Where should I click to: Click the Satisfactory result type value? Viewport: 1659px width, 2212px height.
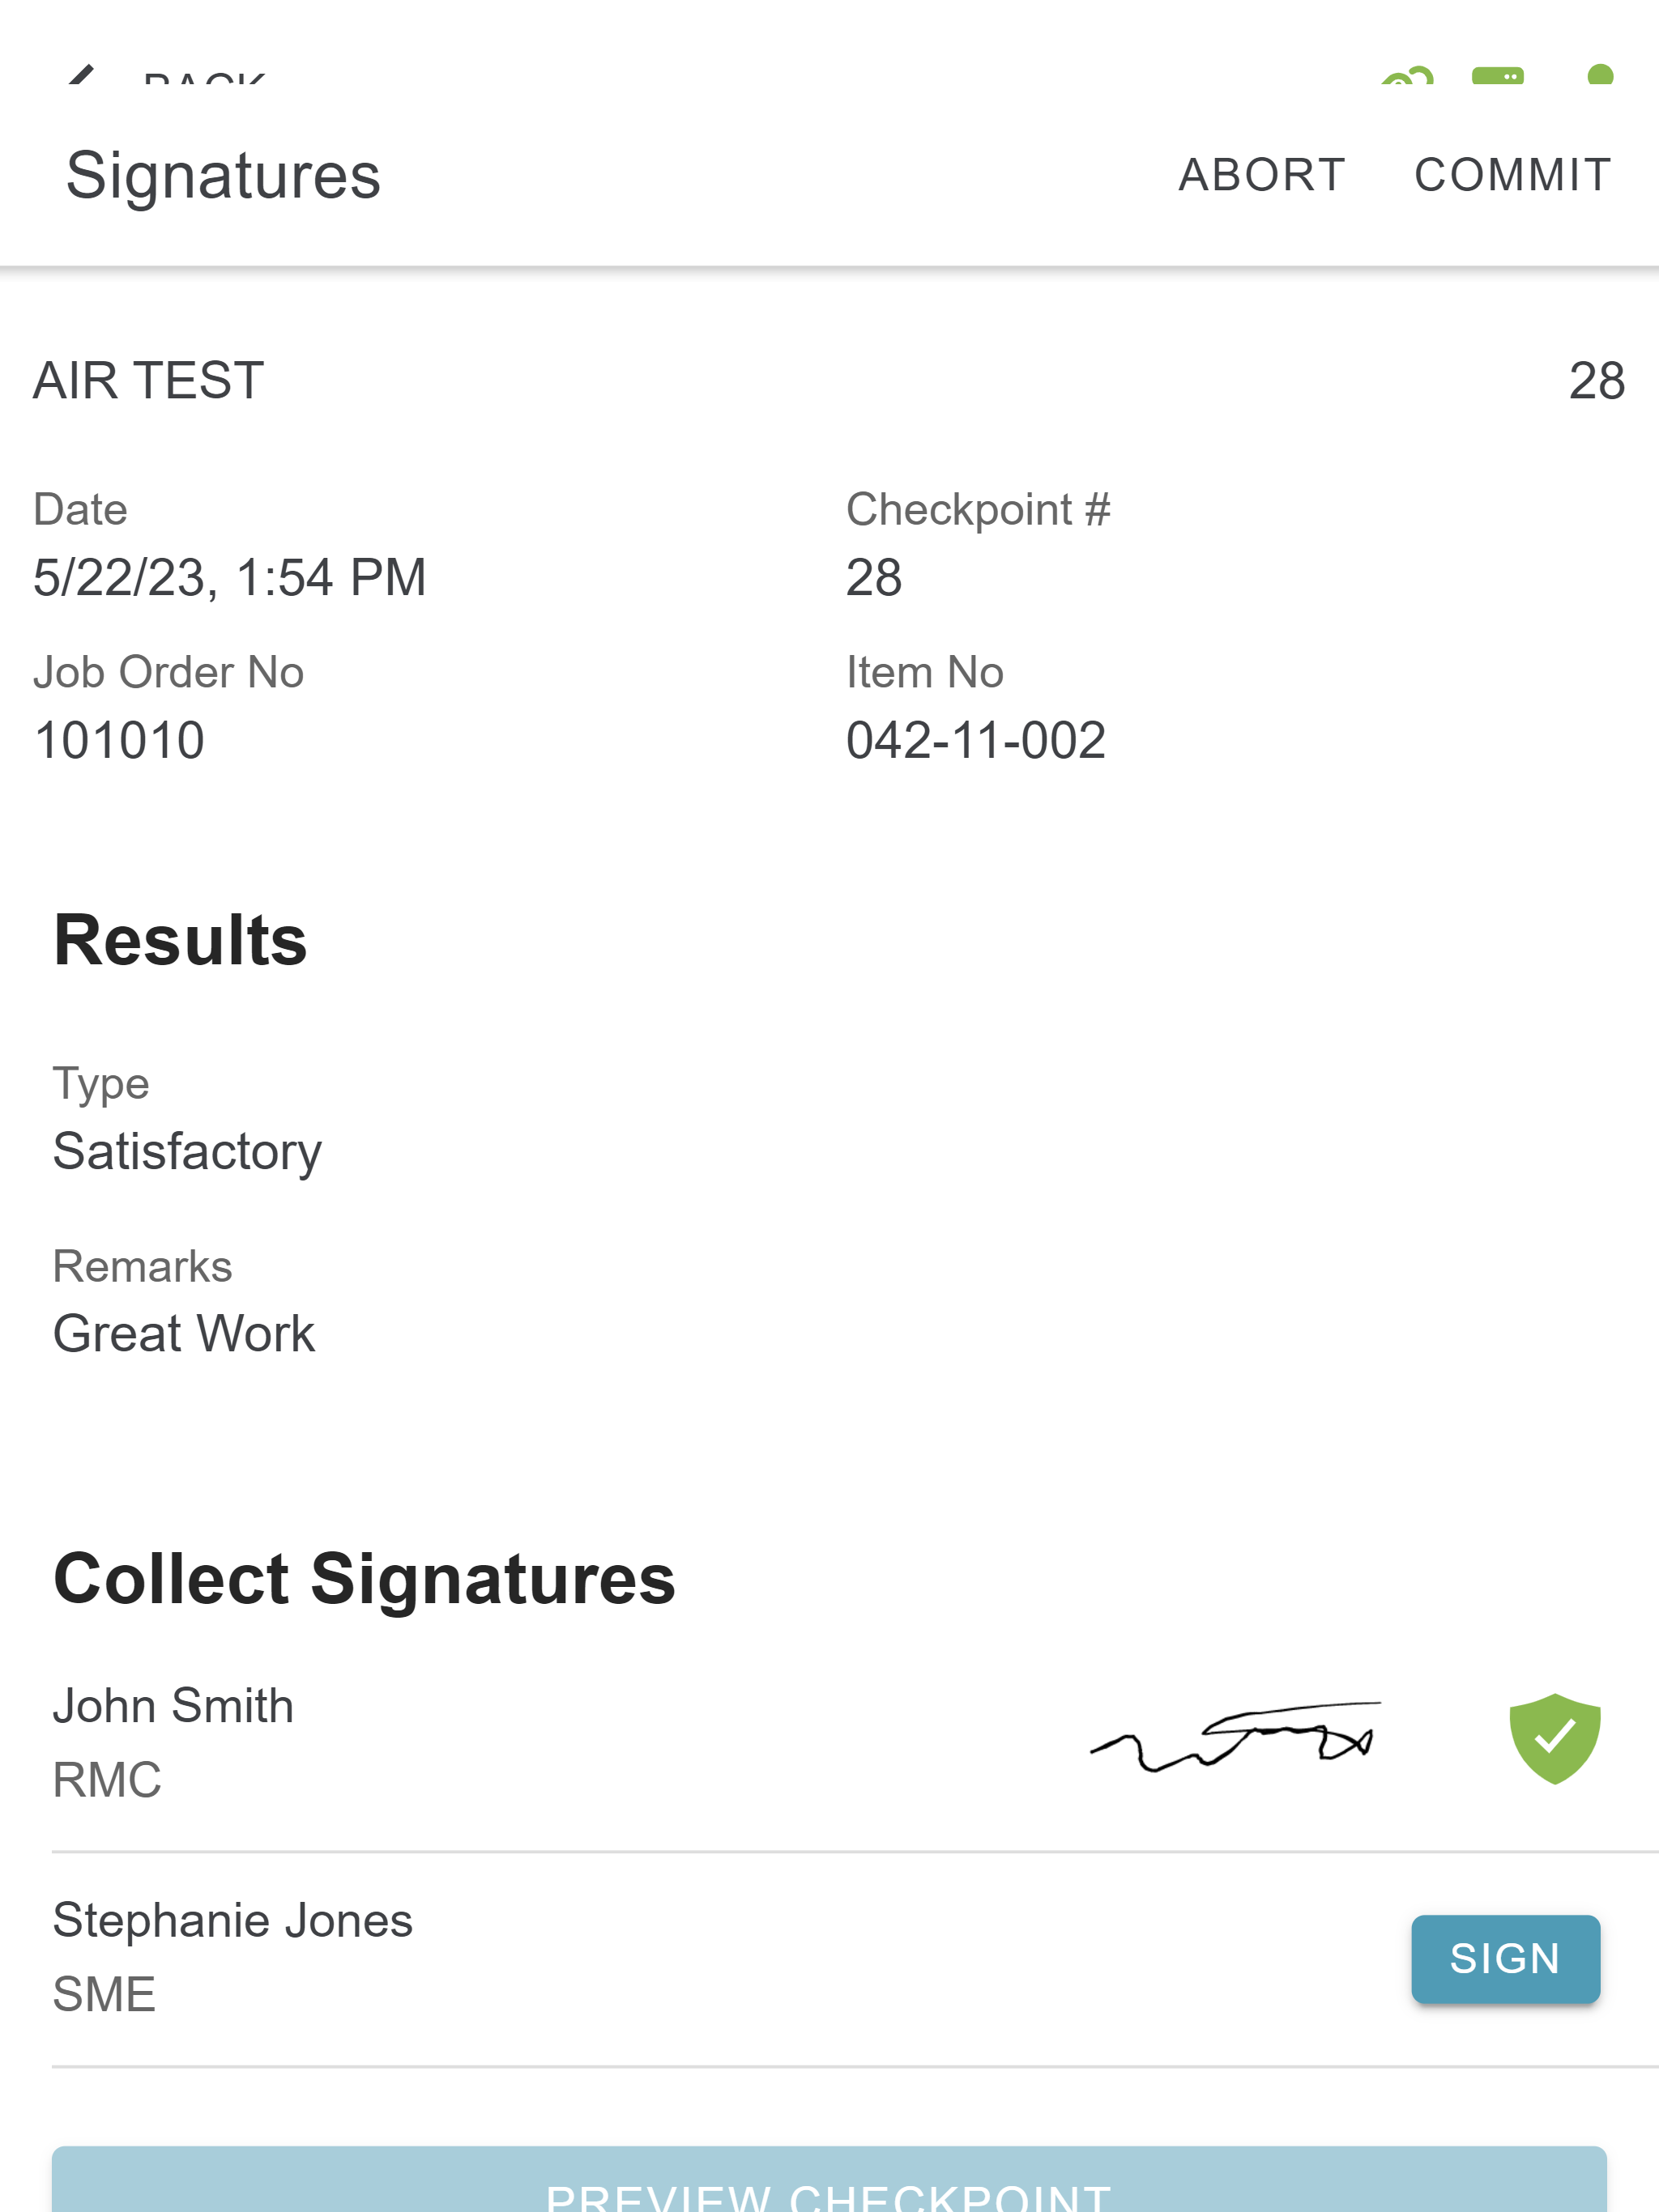click(x=187, y=1152)
